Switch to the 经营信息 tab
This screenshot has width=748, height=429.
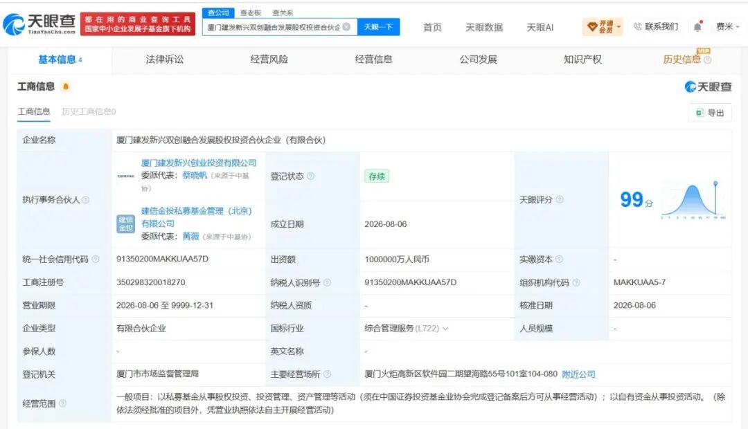[373, 60]
